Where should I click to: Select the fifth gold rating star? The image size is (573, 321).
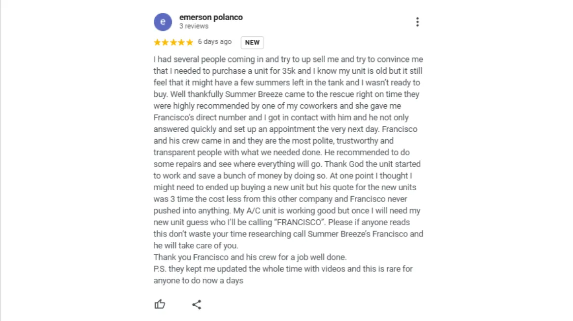[189, 42]
